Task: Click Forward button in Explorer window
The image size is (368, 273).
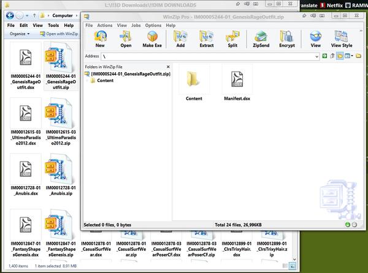Action: point(20,16)
